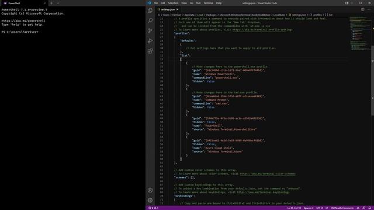The width and height of the screenshot is (374, 210).
Task: Open the Windows Terminal profile dropdown arrow
Action: pyautogui.click(x=58, y=3)
